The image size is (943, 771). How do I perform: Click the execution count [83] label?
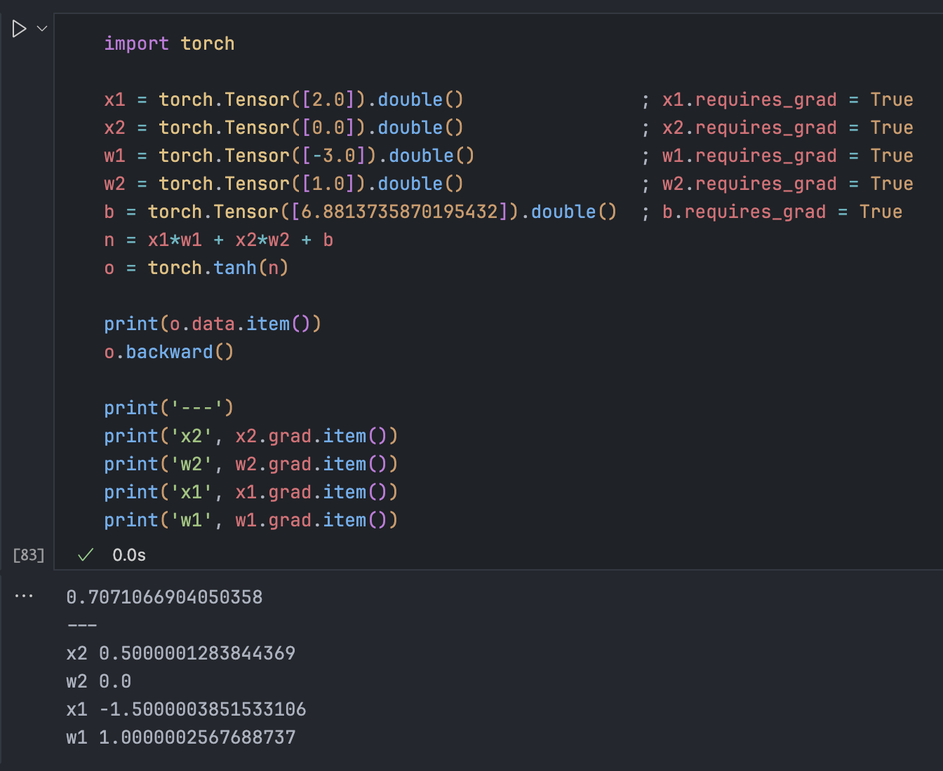[28, 555]
